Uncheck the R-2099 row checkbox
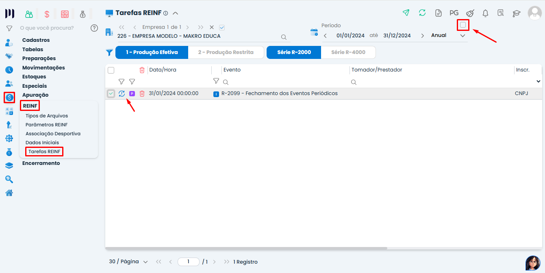545x273 pixels. click(x=111, y=94)
